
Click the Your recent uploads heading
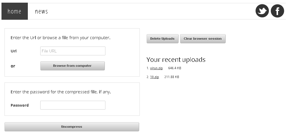pyautogui.click(x=176, y=59)
